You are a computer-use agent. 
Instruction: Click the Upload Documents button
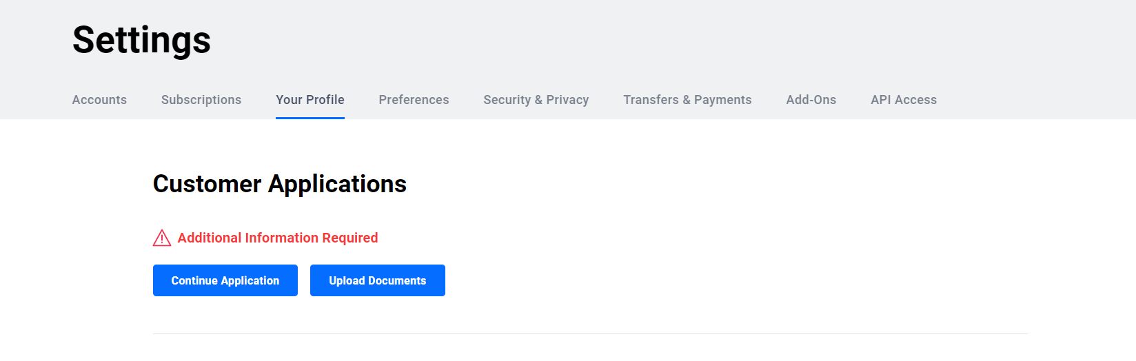click(378, 280)
